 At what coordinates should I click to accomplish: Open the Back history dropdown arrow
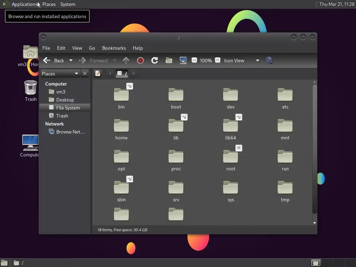coord(71,60)
